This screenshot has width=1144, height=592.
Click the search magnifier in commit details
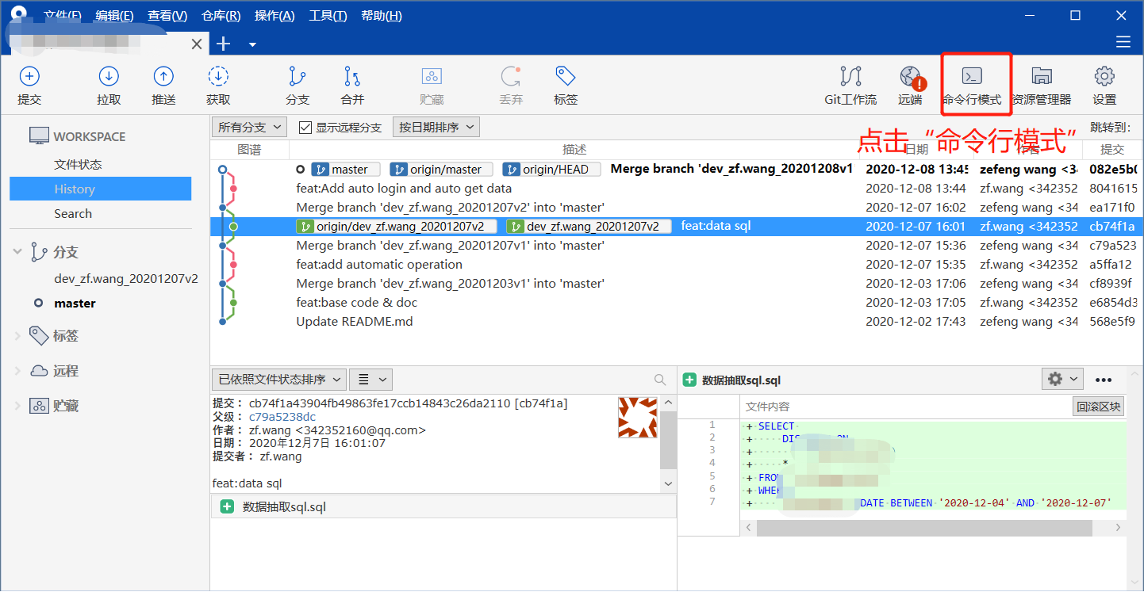coord(660,380)
